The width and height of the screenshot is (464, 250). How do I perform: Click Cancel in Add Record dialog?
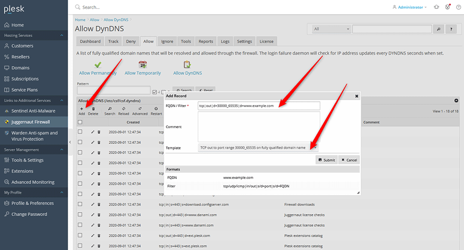pos(349,160)
